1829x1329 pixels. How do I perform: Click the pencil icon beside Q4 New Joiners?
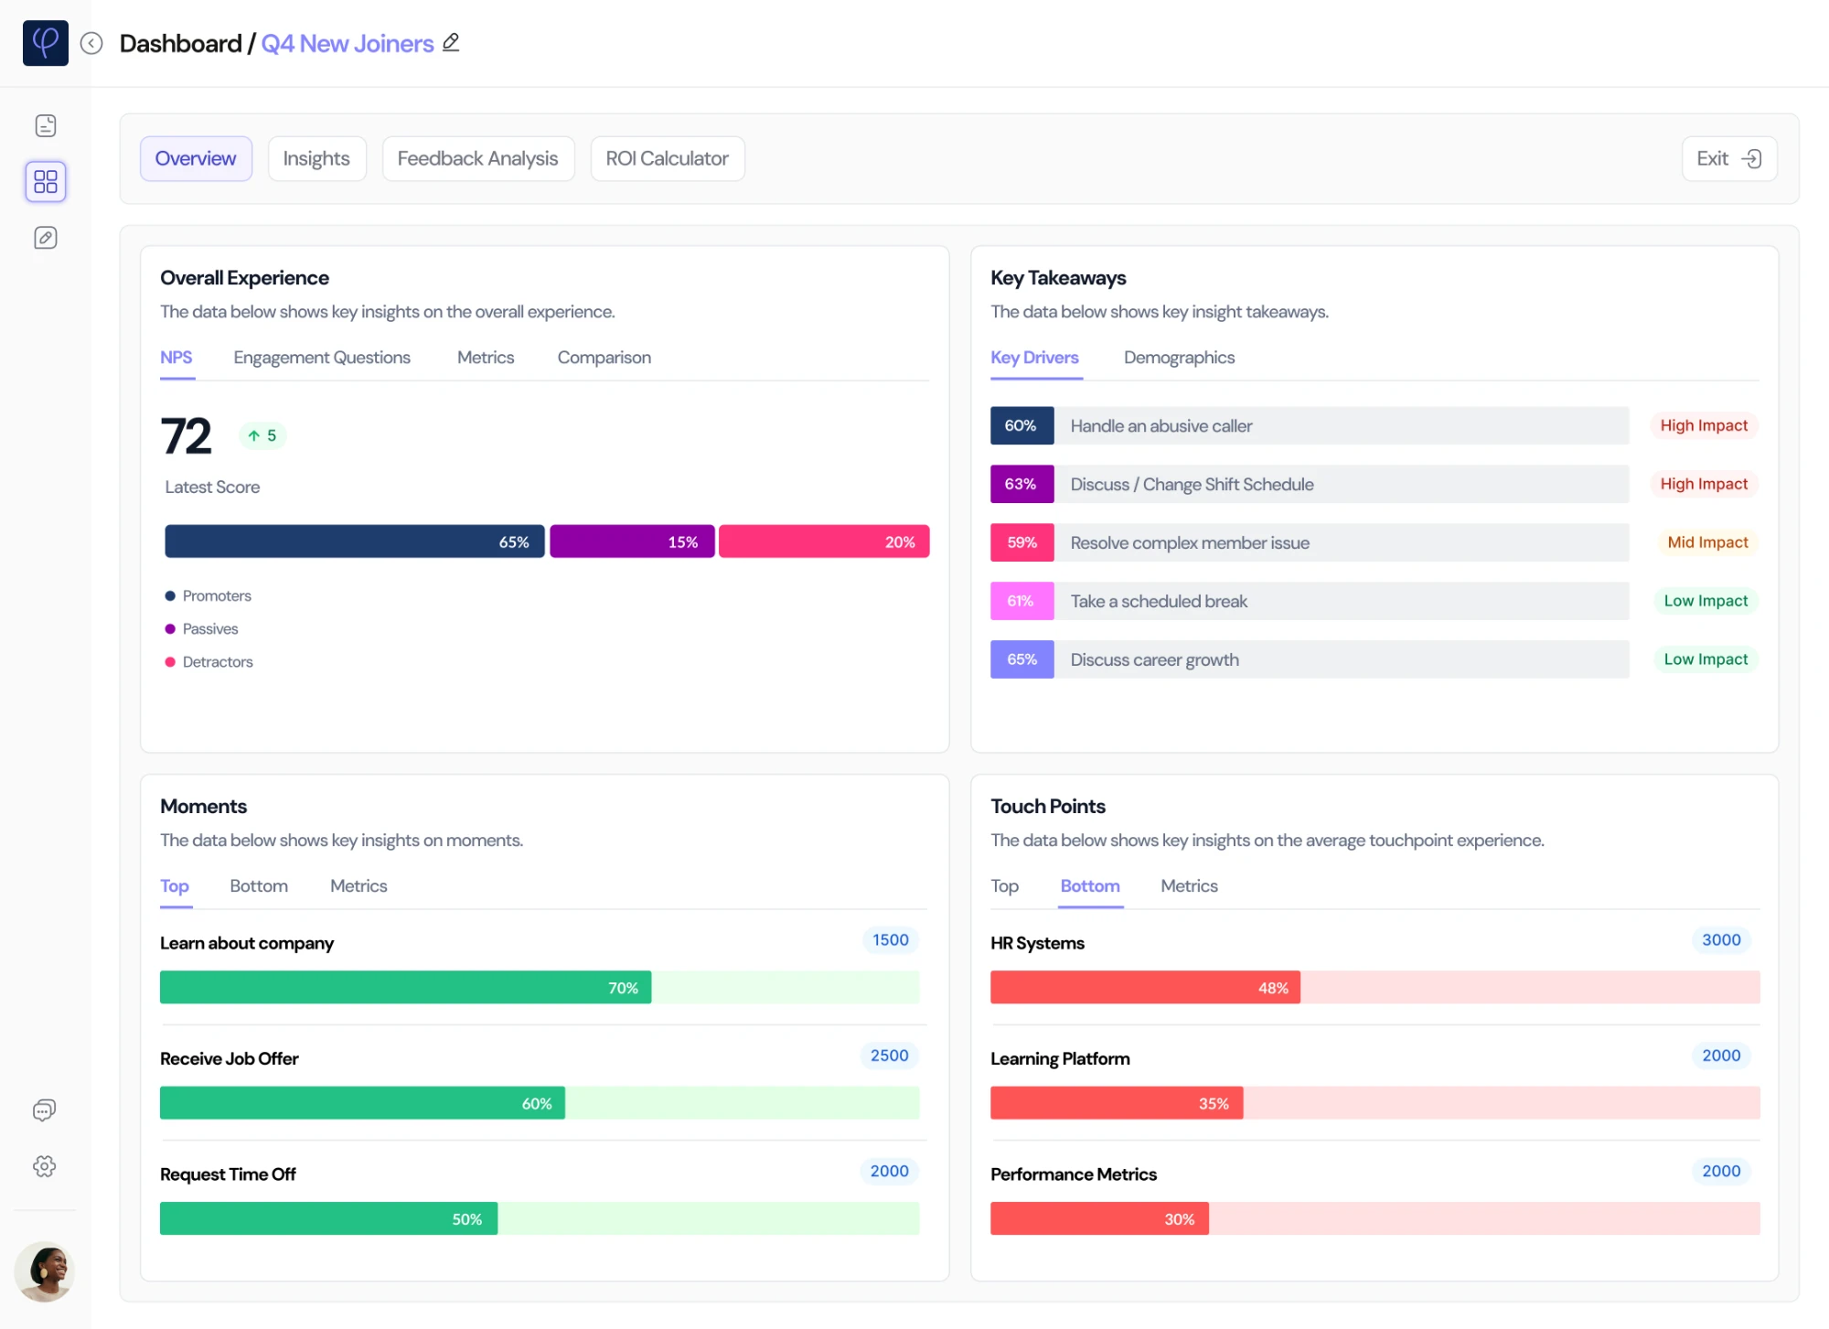click(x=451, y=42)
